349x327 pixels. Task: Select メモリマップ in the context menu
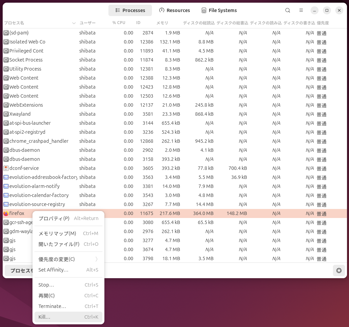click(57, 233)
